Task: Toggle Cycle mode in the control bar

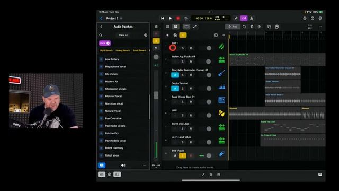Action: tap(186, 18)
